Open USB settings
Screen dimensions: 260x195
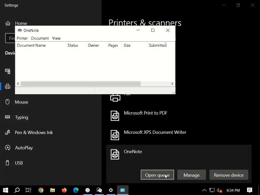tap(19, 163)
